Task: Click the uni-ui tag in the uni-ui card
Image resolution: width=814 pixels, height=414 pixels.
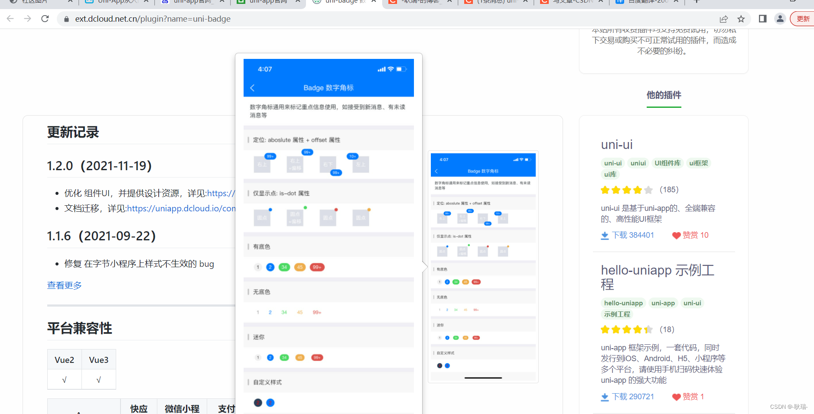Action: click(x=613, y=163)
